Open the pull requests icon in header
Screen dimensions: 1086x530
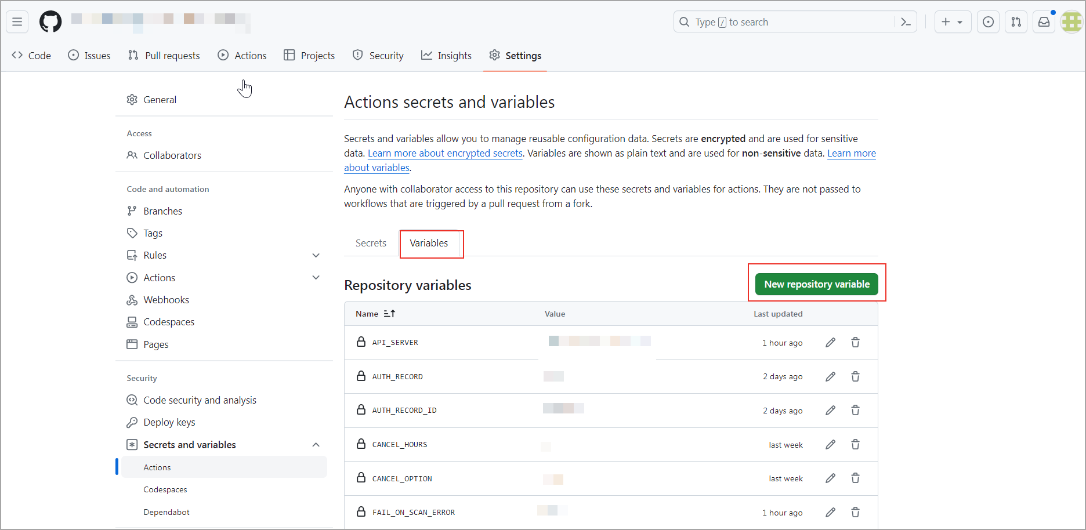click(1016, 22)
